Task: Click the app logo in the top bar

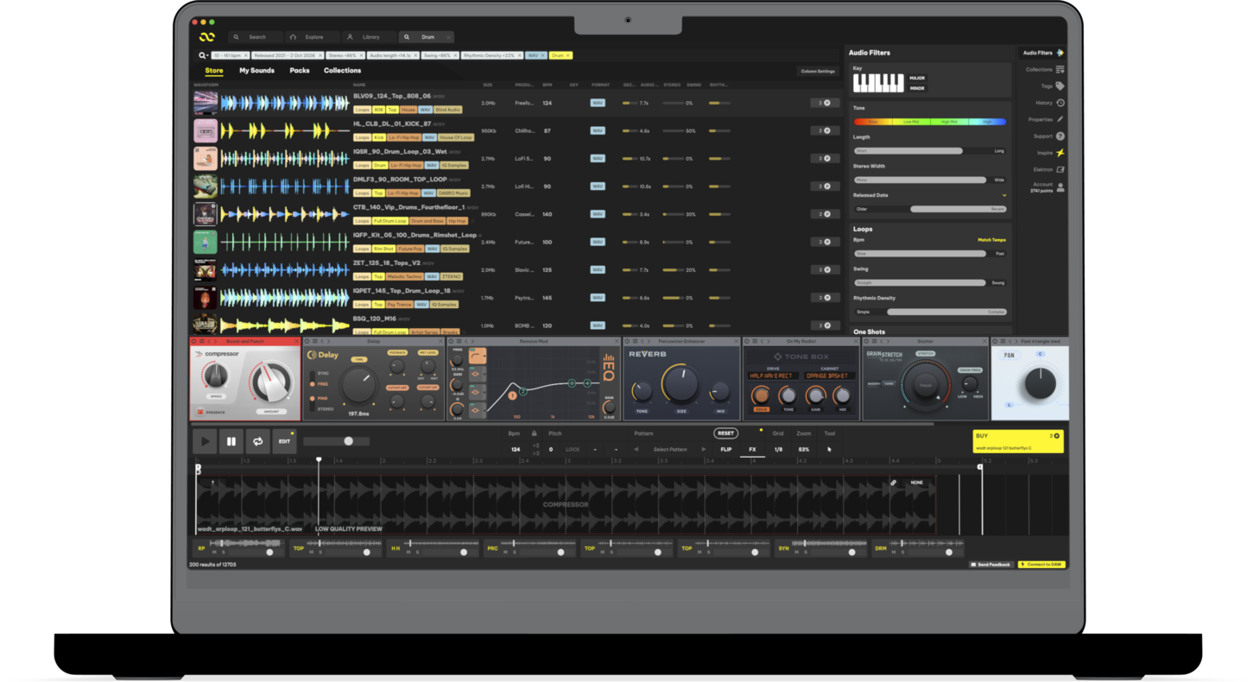Action: pyautogui.click(x=206, y=37)
